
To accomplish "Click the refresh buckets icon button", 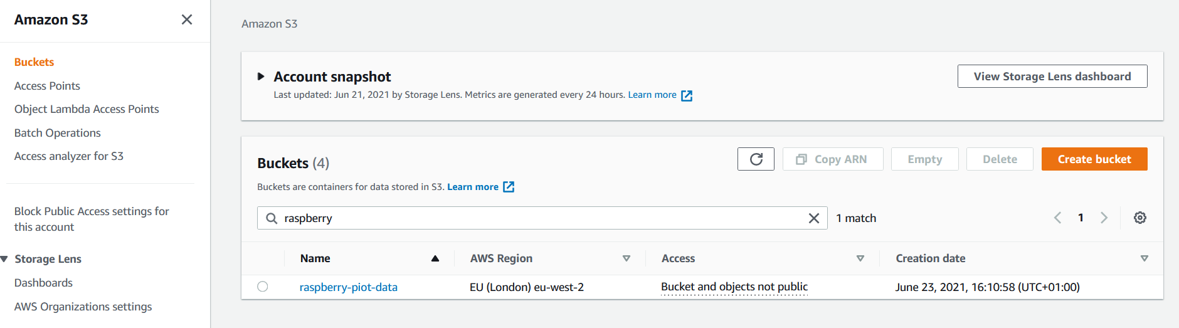I will coord(756,159).
